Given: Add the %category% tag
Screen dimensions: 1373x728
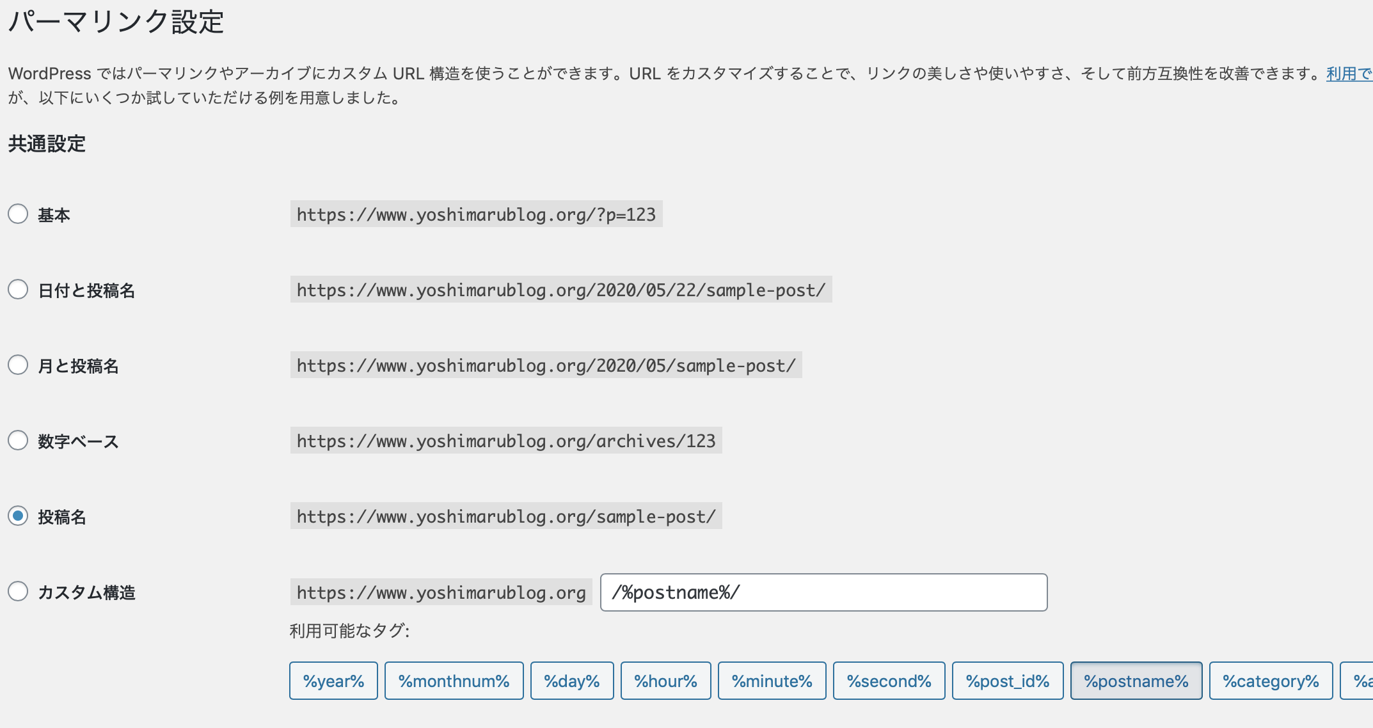Looking at the screenshot, I should (1271, 681).
